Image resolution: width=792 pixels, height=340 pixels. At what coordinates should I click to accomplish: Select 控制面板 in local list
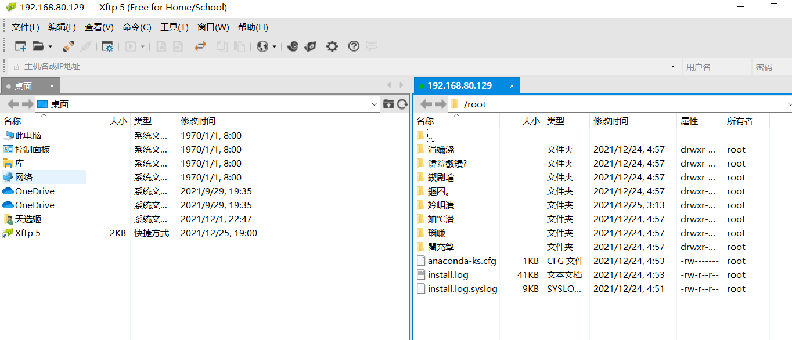(33, 149)
